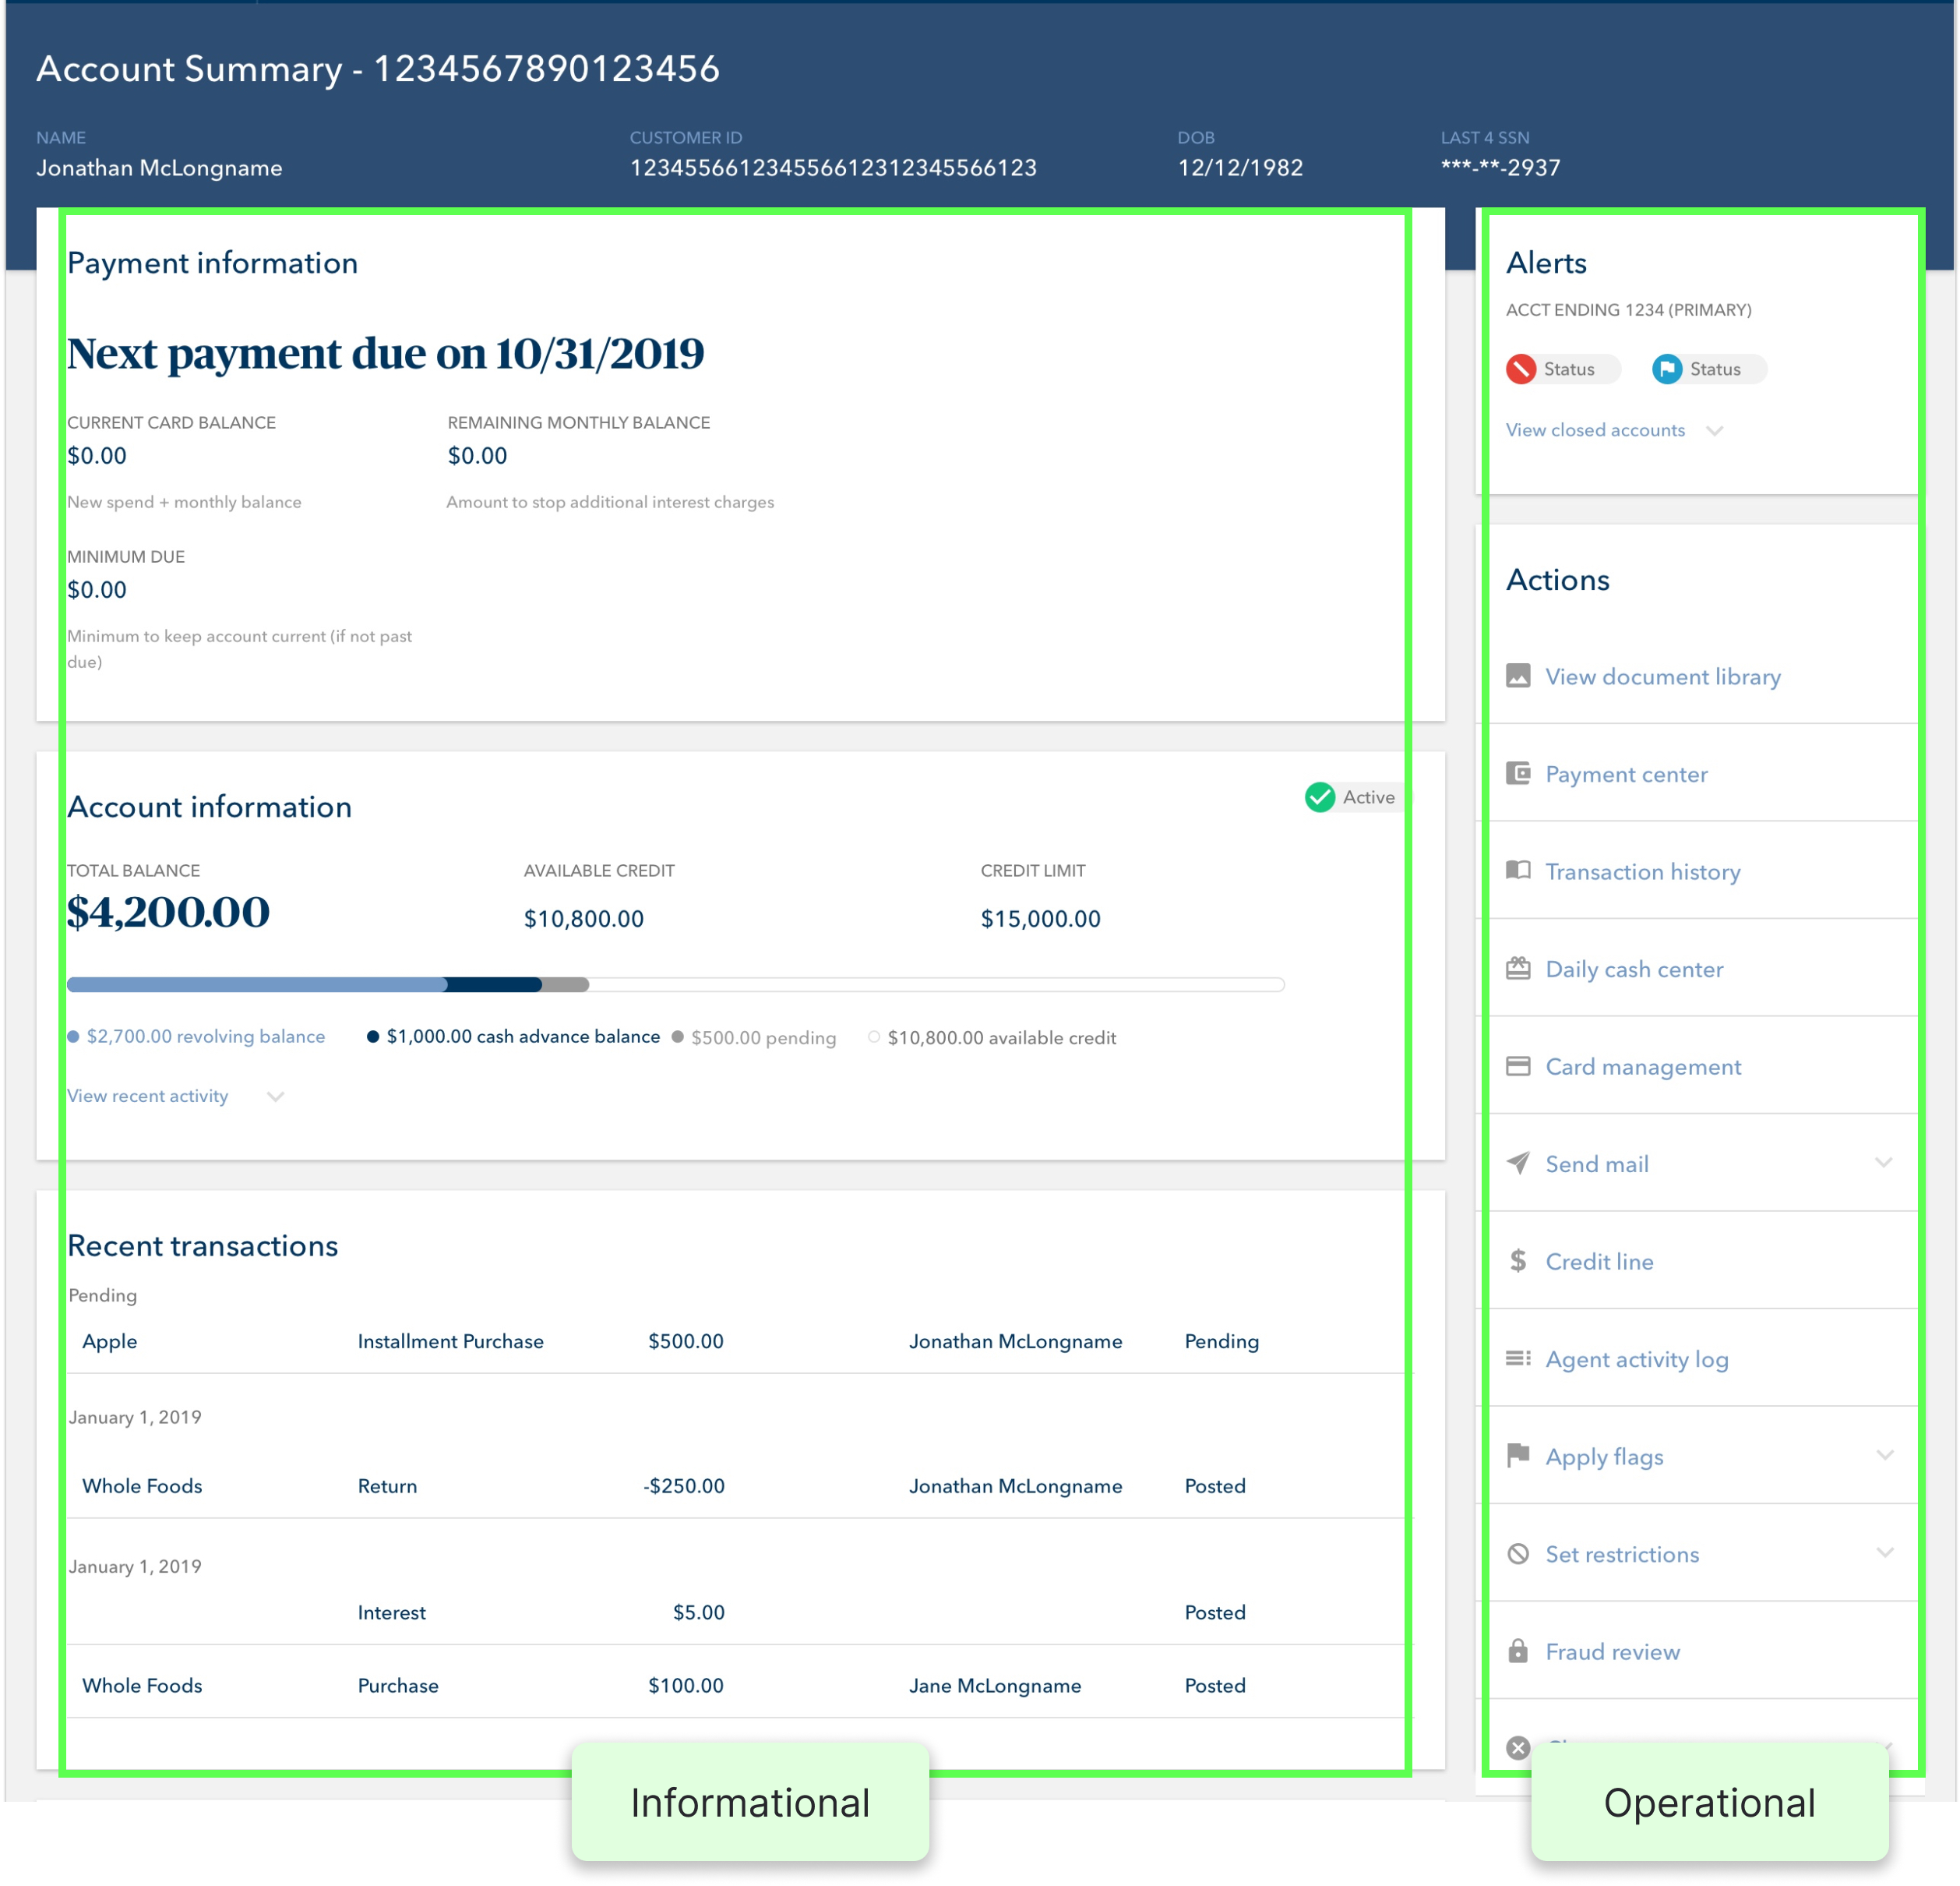Click the Credit line dollar icon
1960x1886 pixels.
point(1518,1261)
